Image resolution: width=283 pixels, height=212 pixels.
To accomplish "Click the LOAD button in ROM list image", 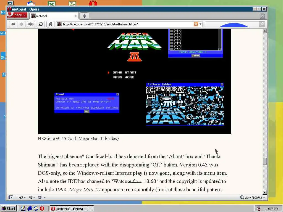I will (x=196, y=56).
